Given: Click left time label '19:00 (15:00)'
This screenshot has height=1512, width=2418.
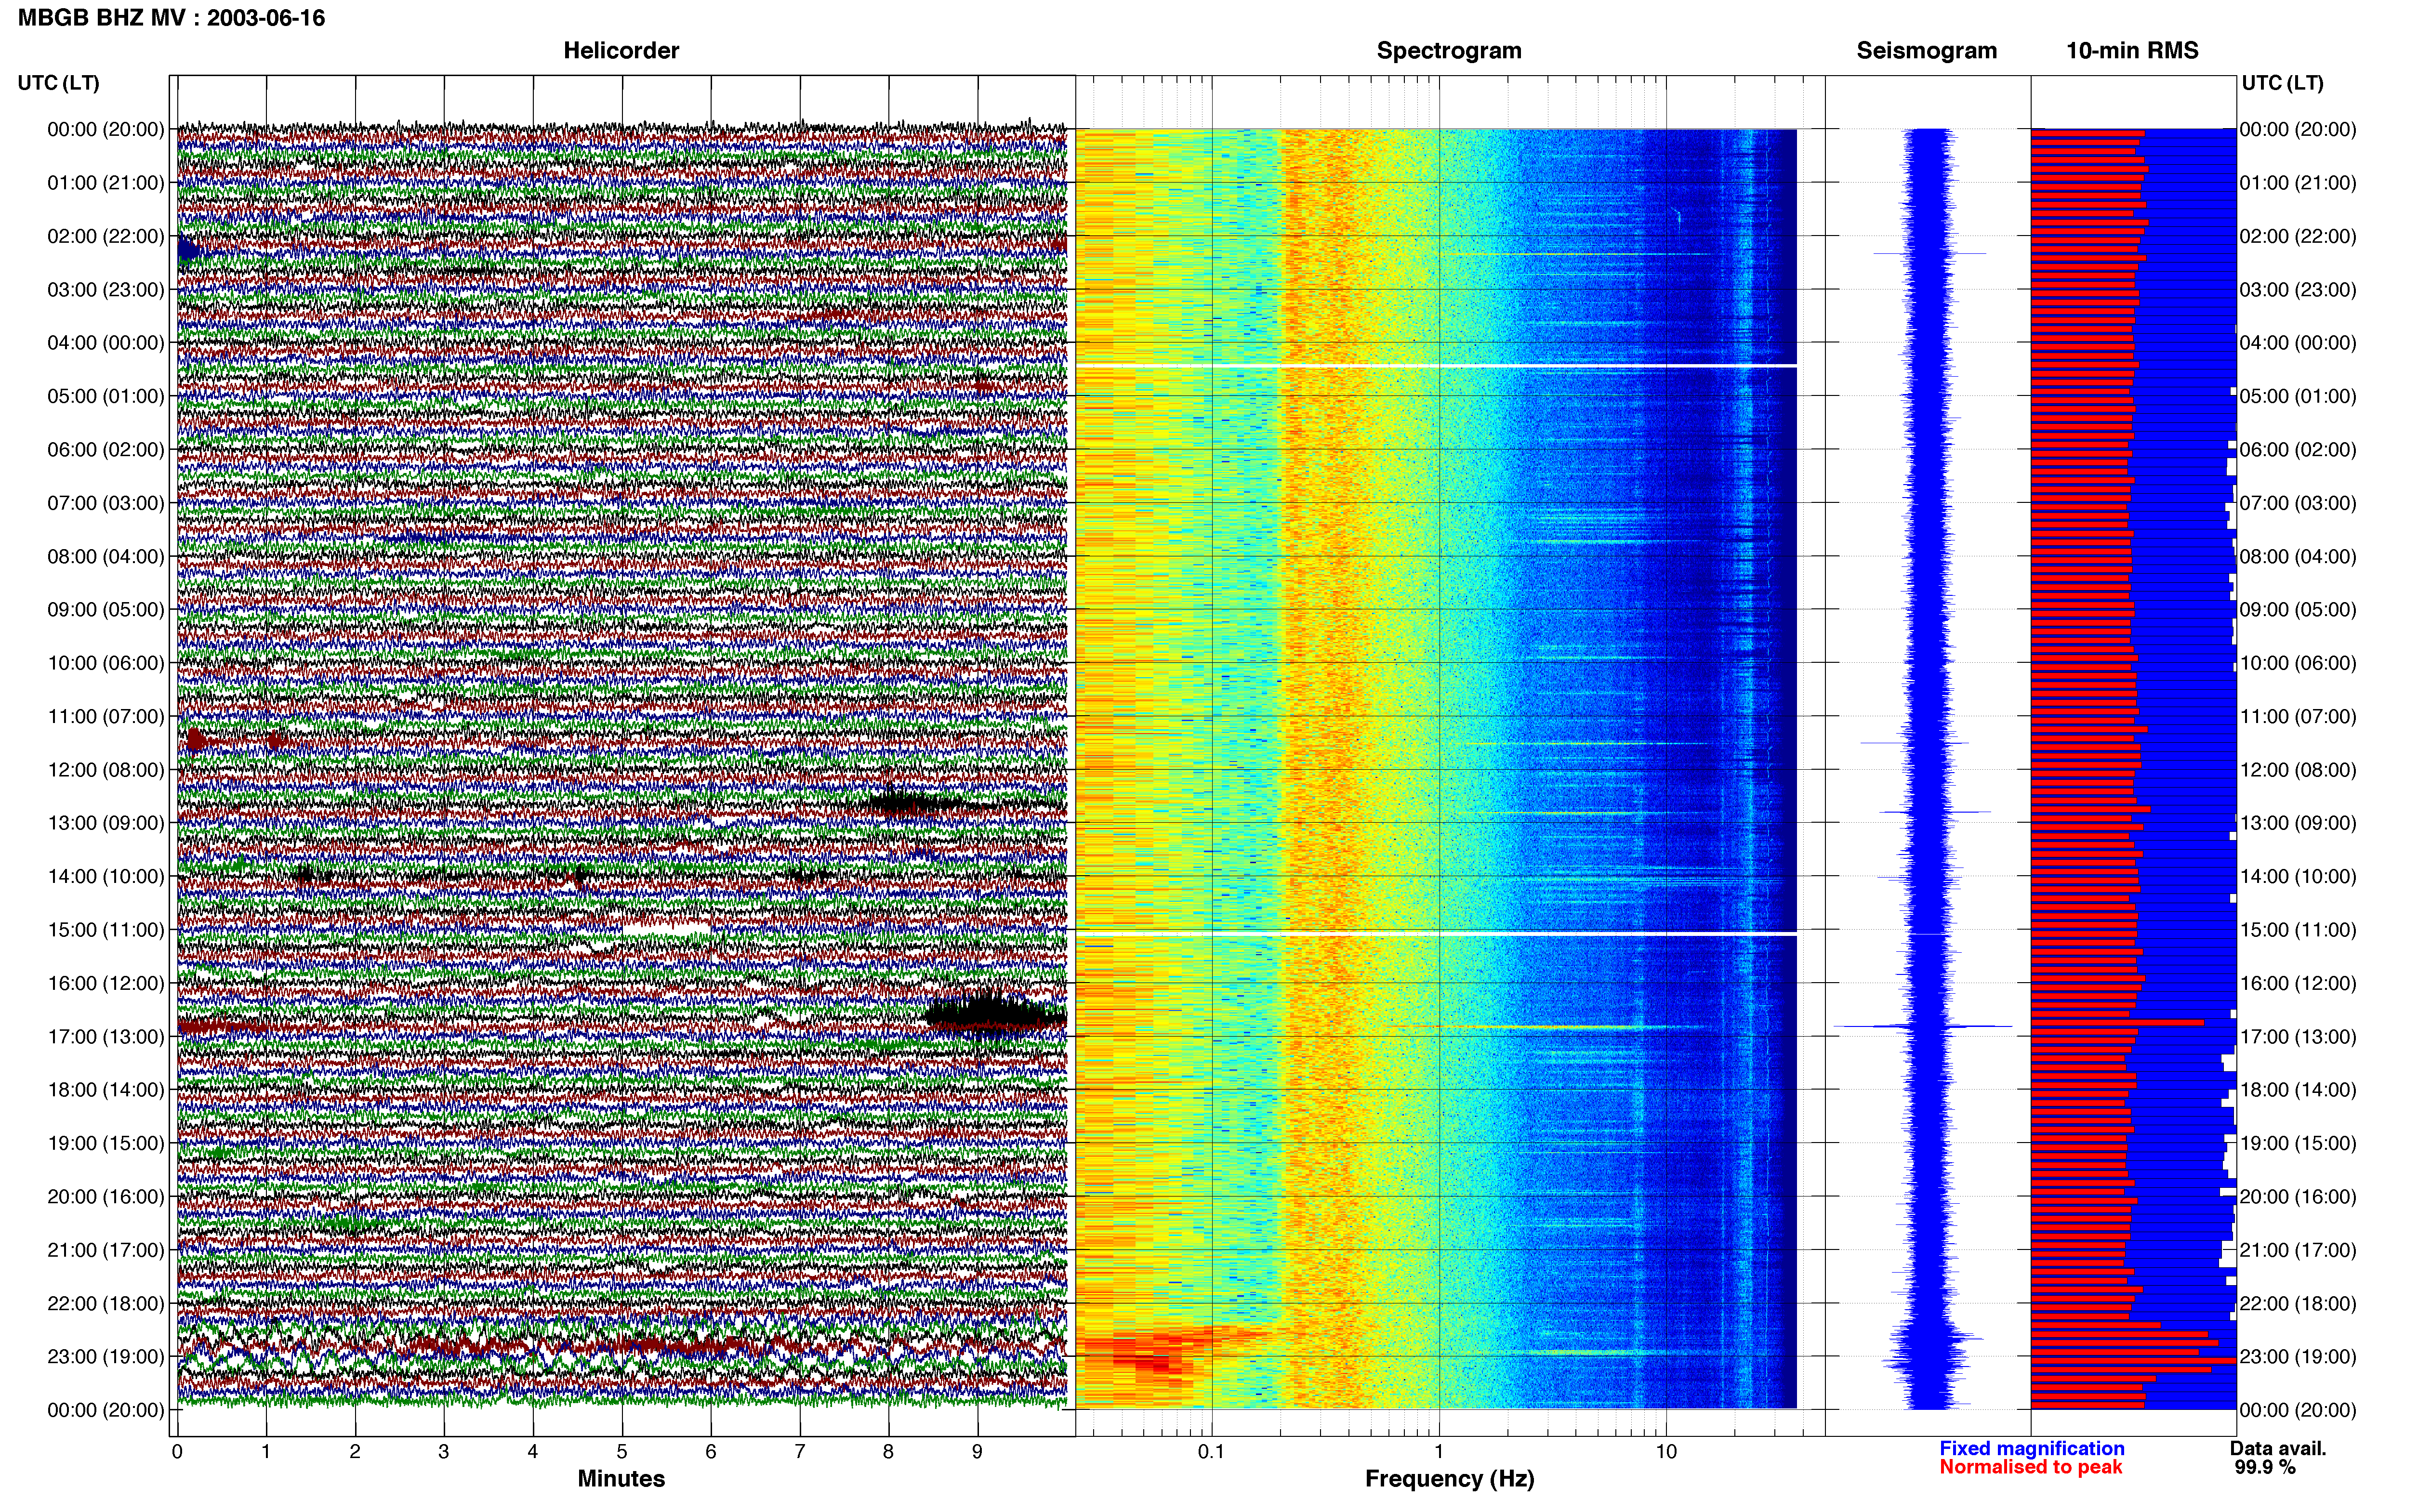Looking at the screenshot, I should click(x=106, y=1143).
